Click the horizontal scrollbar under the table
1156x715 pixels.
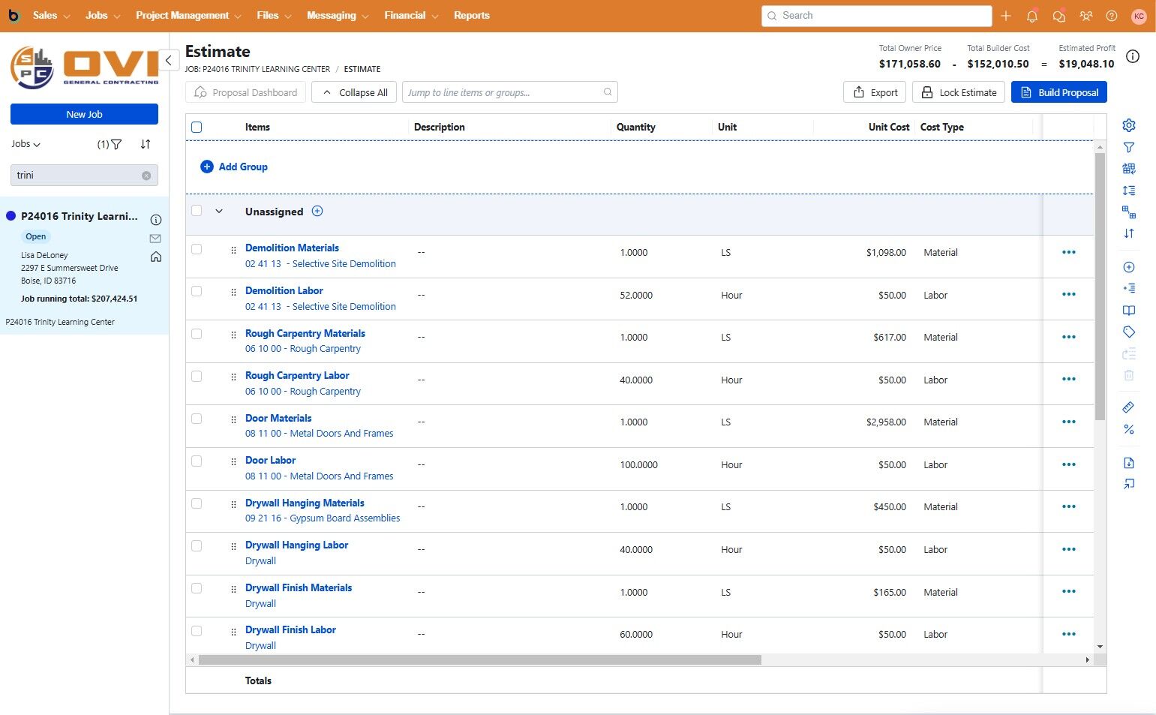tap(480, 660)
